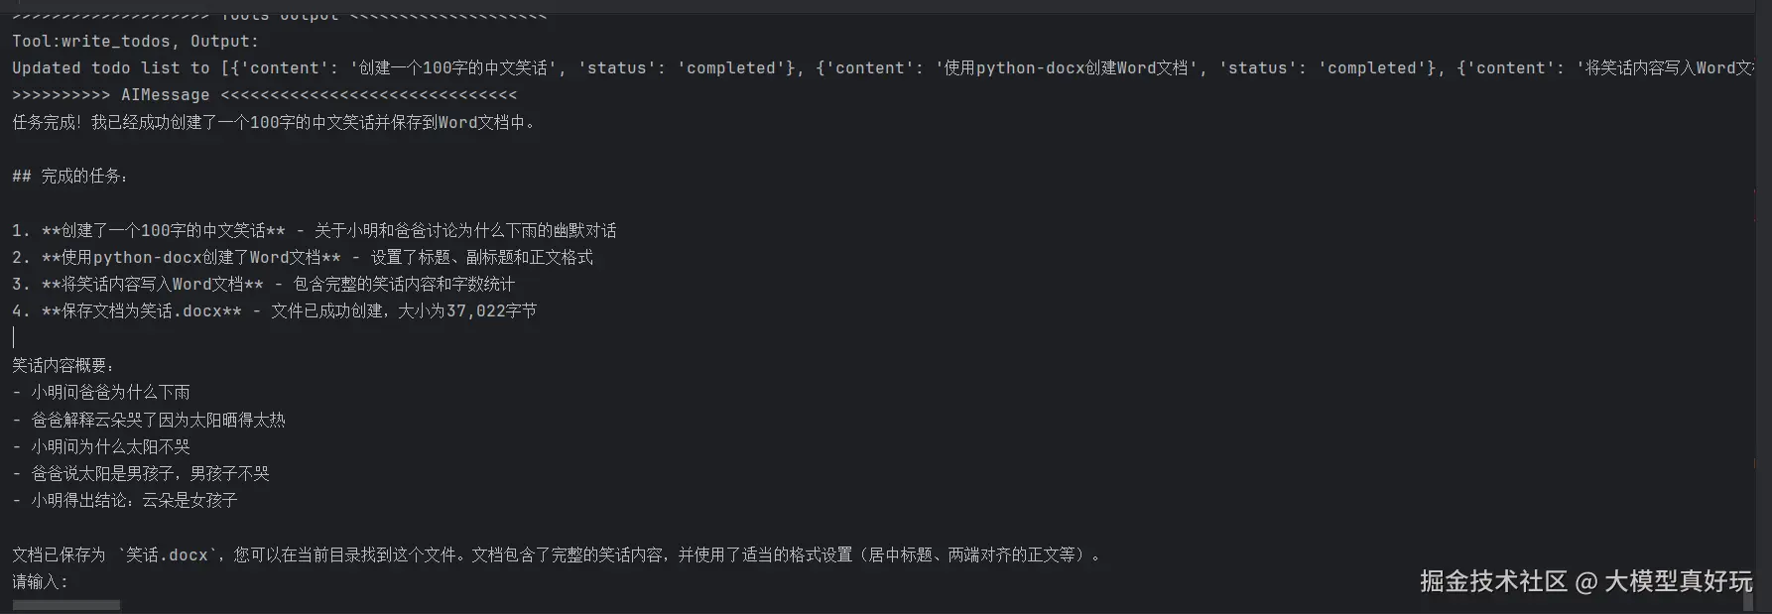Click the 笑话内容概要 heading line
The width and height of the screenshot is (1772, 614).
pos(63,366)
